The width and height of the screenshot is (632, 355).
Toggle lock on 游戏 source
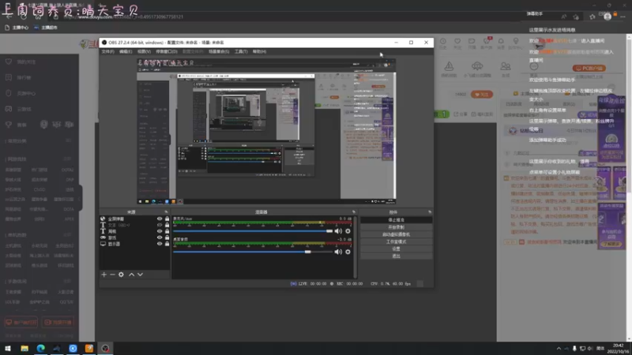point(167,238)
